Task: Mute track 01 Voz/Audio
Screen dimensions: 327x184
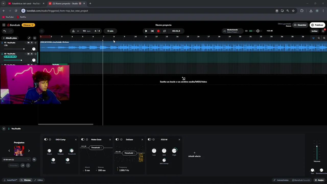Action: point(28,43)
